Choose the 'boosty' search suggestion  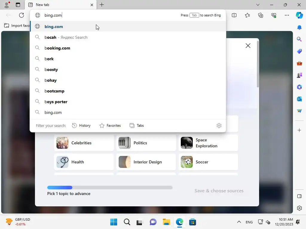[x=128, y=69]
